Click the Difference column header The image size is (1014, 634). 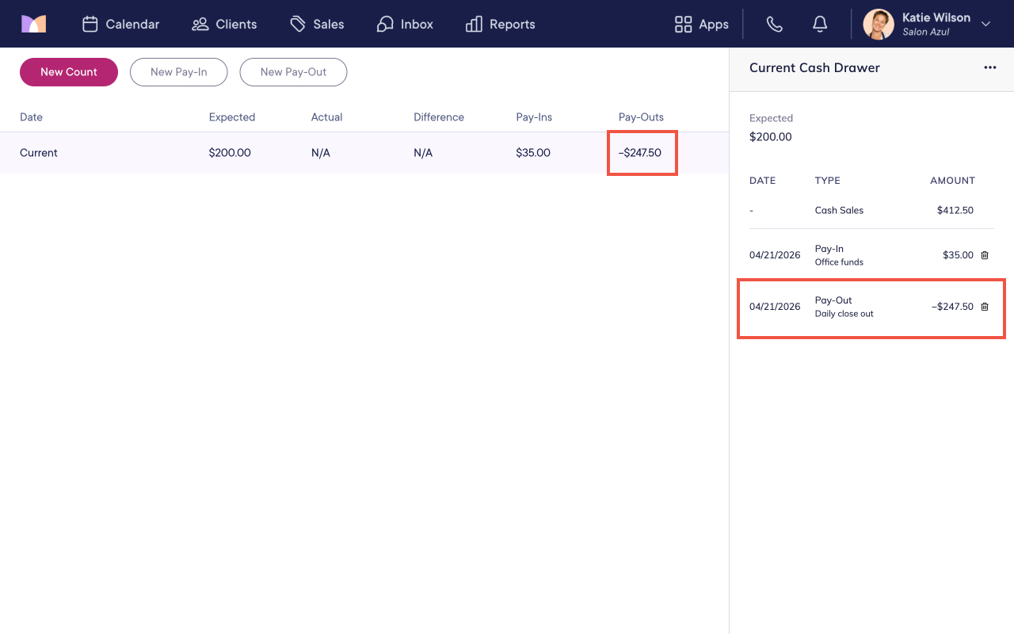coord(439,116)
